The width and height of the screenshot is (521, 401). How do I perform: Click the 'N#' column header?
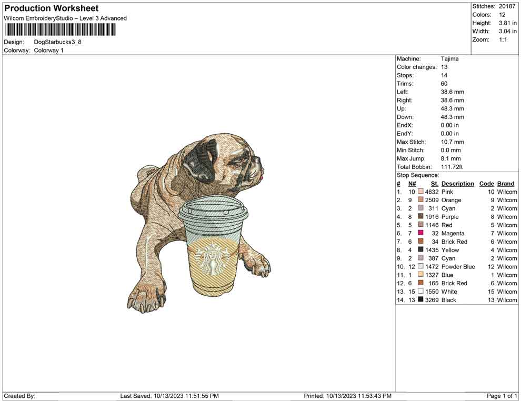412,184
